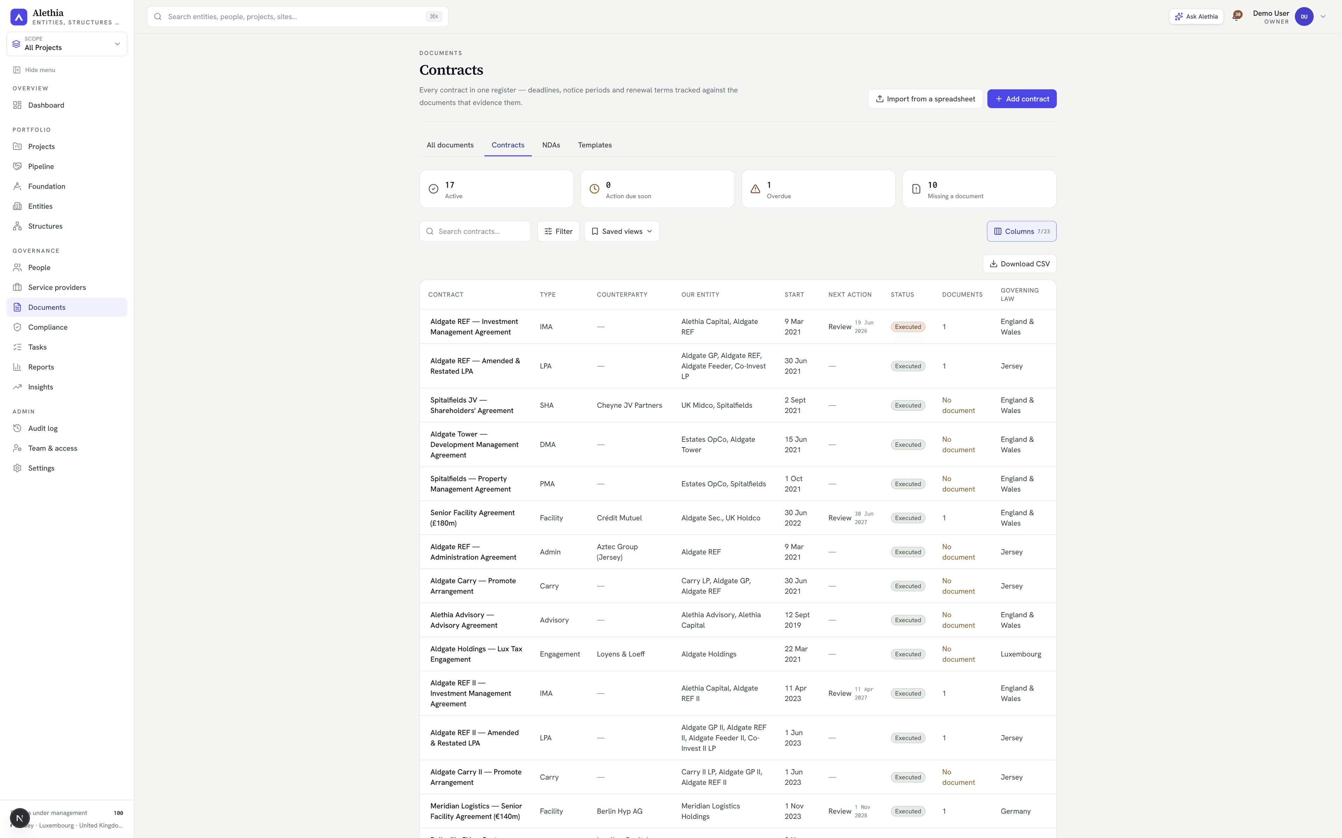Open Service providers briefcase icon

pyautogui.click(x=17, y=287)
